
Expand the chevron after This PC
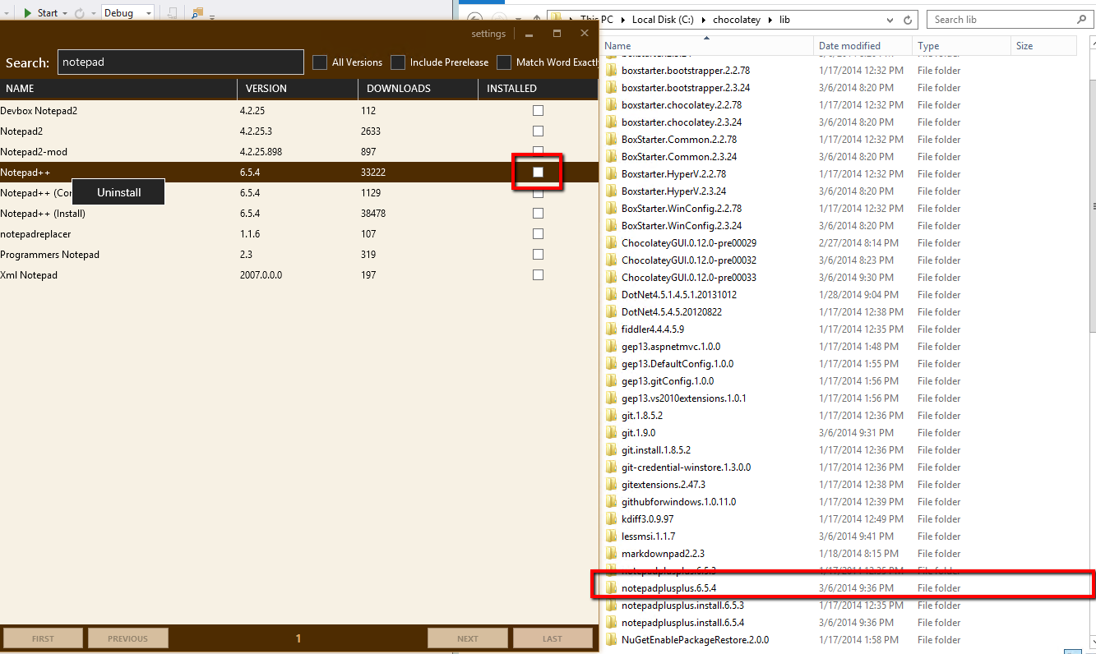tap(624, 20)
